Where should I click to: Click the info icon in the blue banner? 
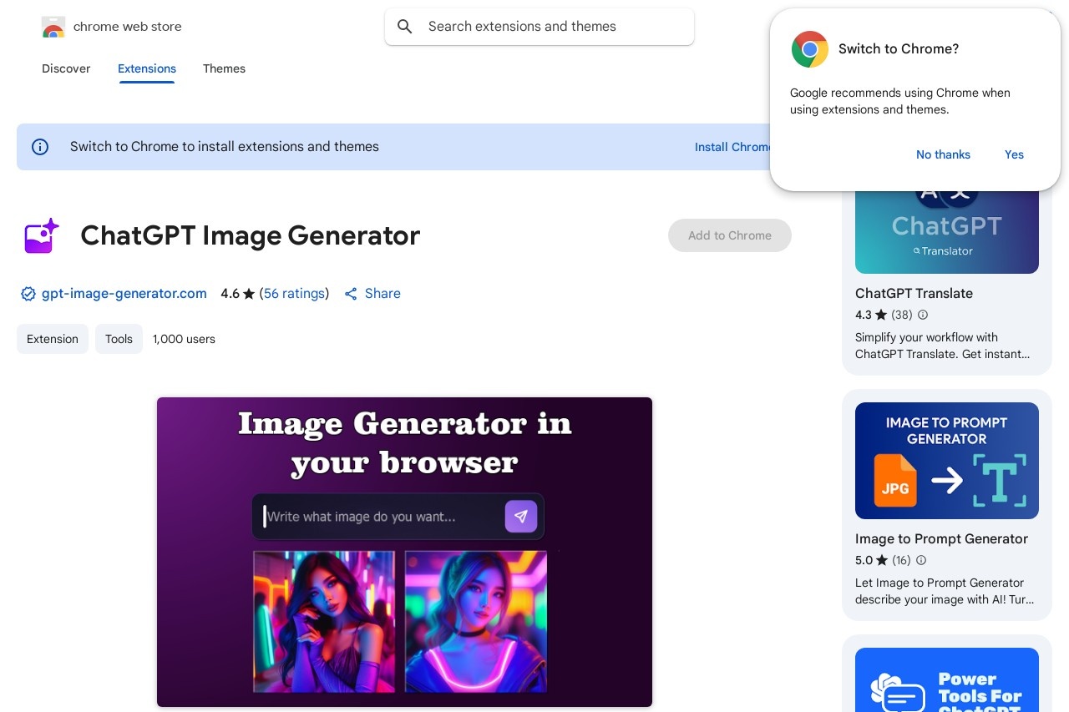pos(40,147)
